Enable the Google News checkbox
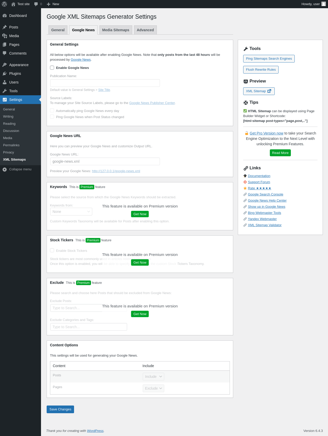 pyautogui.click(x=52, y=68)
